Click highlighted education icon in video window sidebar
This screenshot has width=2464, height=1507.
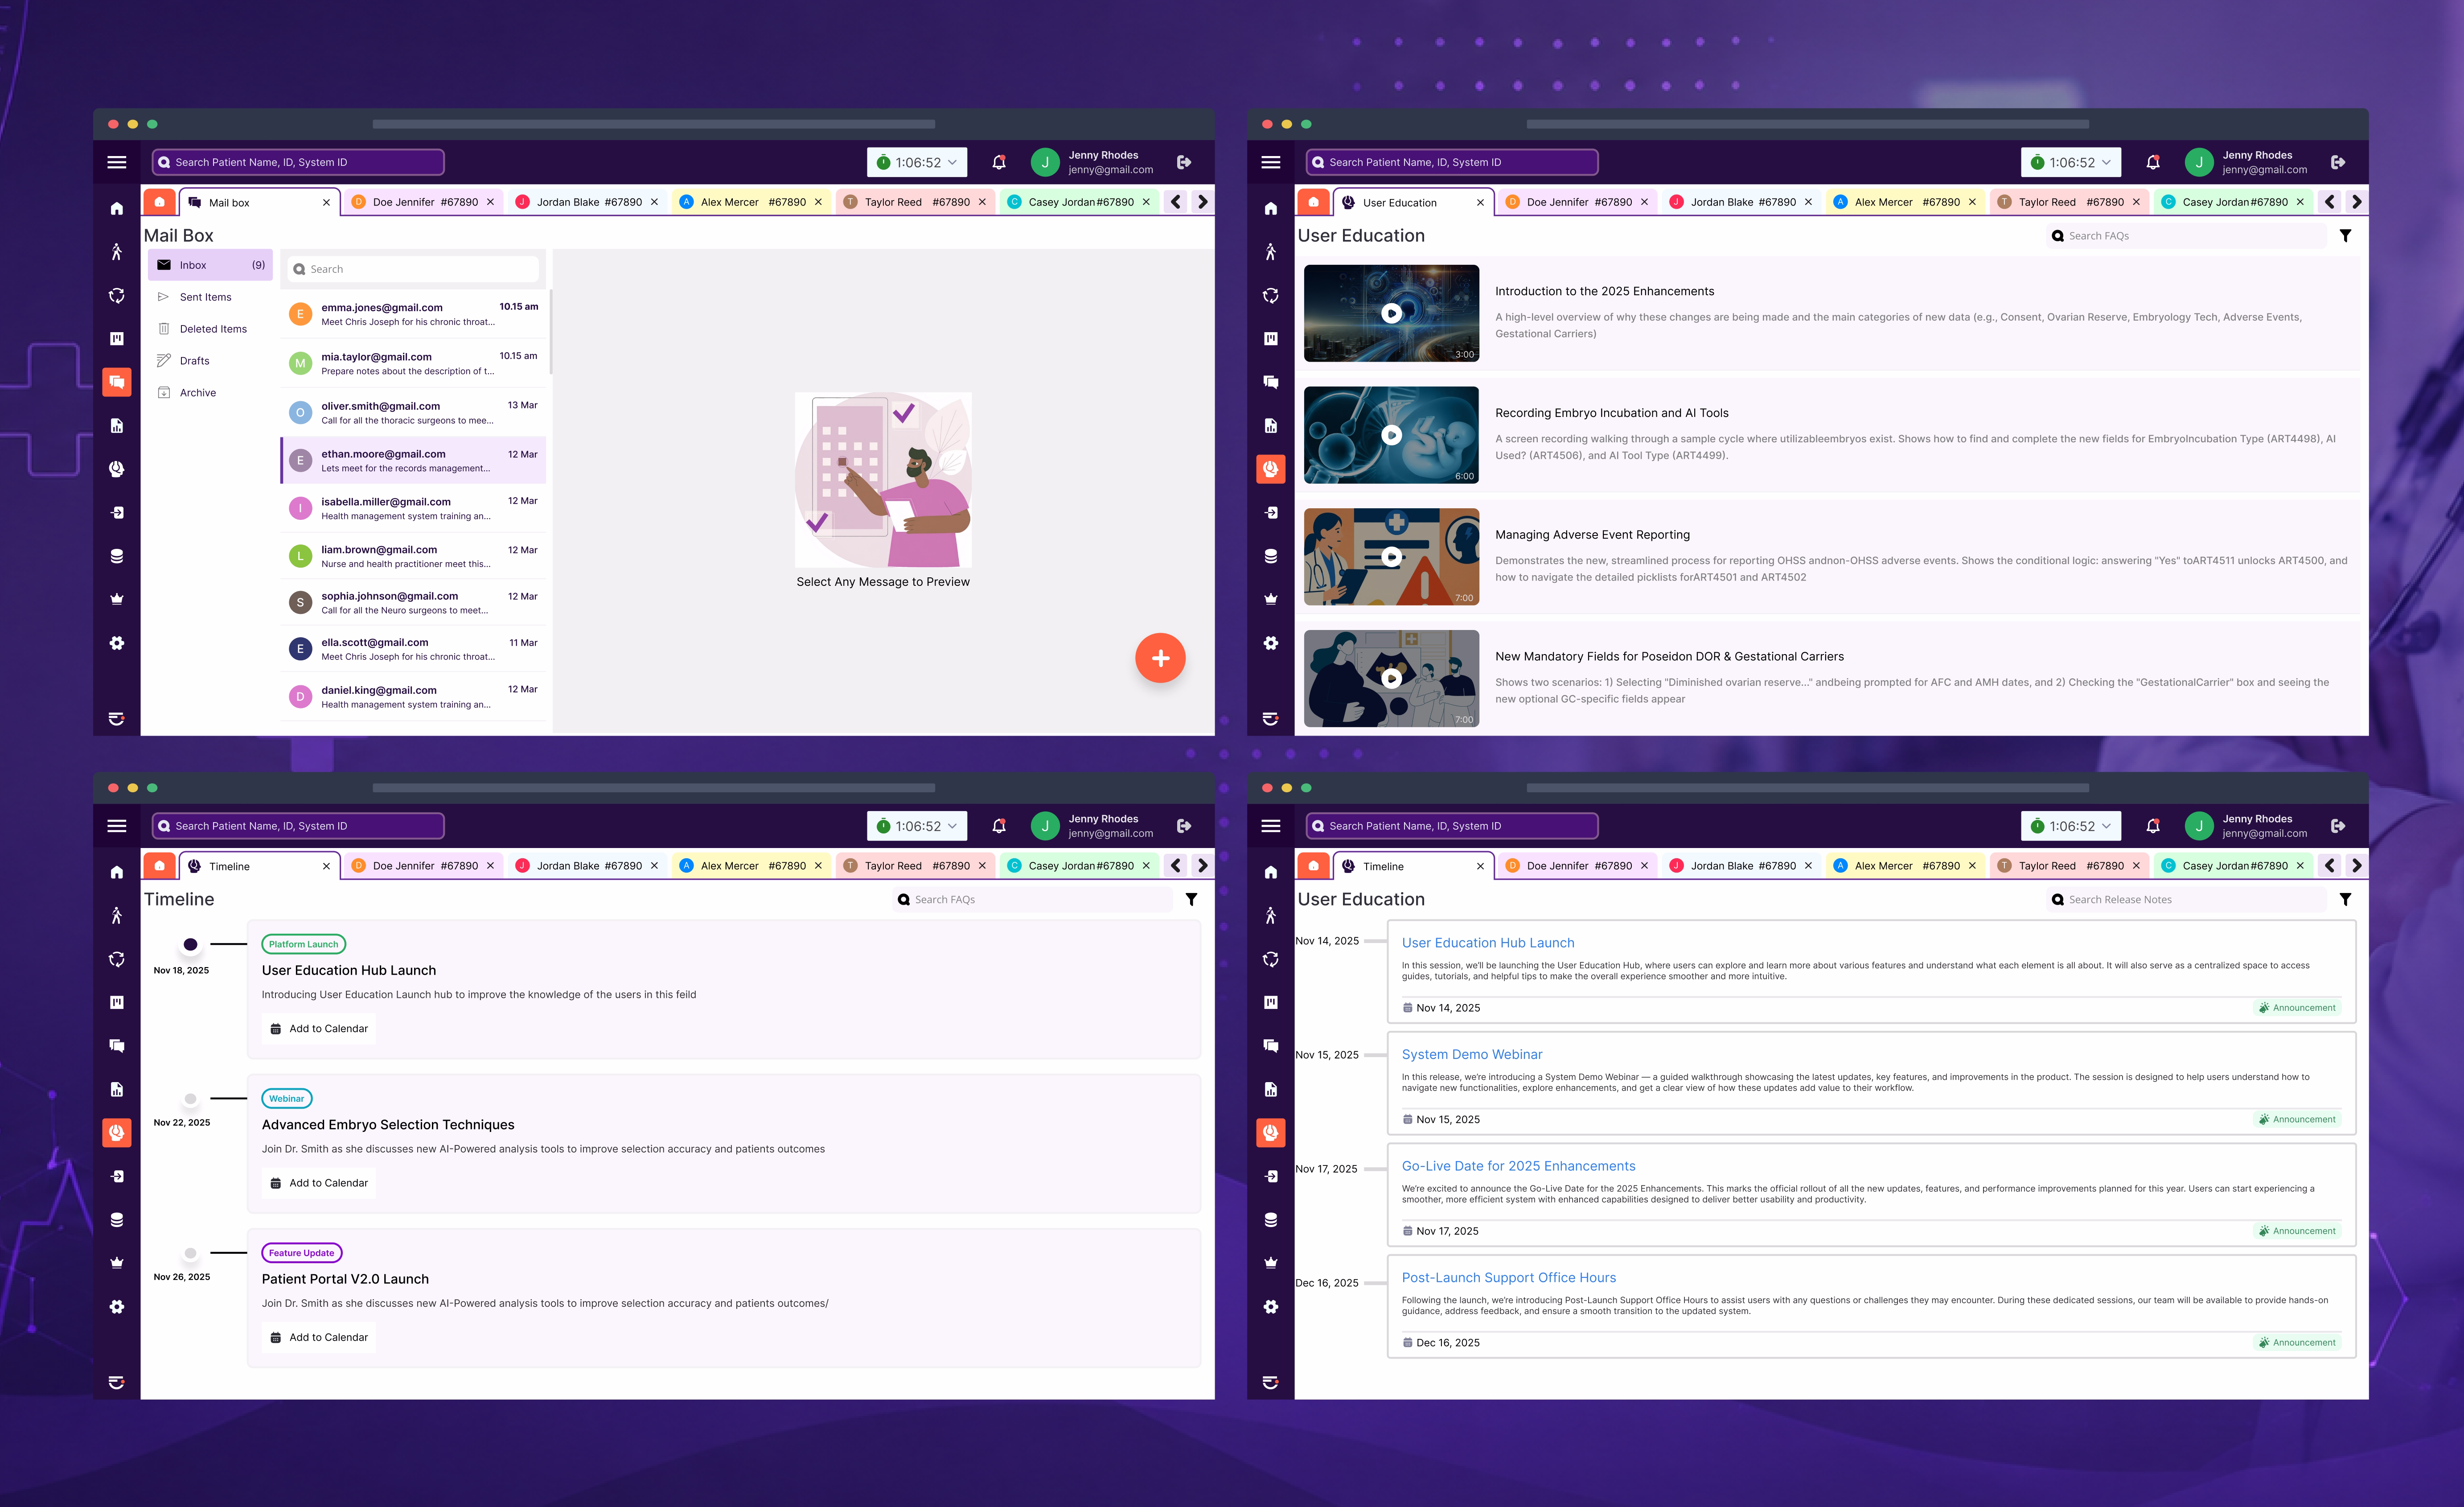click(1271, 469)
